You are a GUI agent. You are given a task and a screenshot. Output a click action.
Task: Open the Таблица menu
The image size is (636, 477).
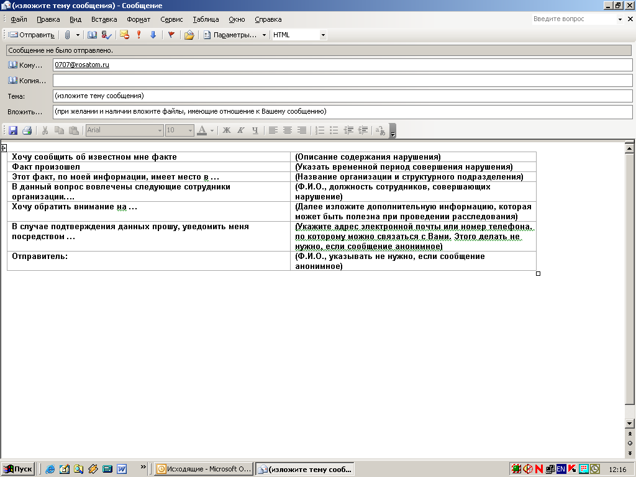[206, 19]
